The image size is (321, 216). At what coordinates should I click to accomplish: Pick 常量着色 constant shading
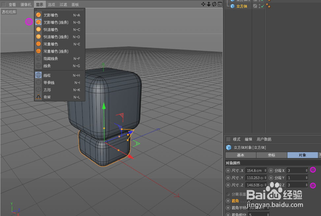point(60,44)
